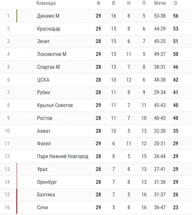The height and width of the screenshot is (215, 192).
Task: Open the Крылья Советов team page
Action: coord(55,105)
